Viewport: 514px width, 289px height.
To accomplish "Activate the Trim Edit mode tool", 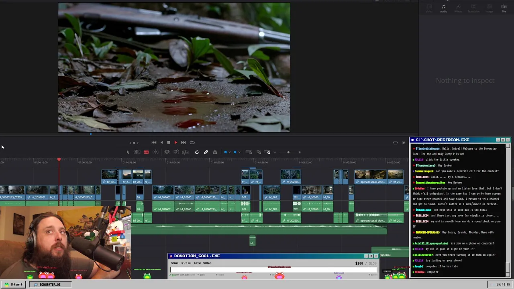I will [x=137, y=152].
